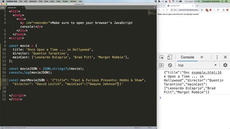
Task: Open the Help menu
Action: pos(80,1)
